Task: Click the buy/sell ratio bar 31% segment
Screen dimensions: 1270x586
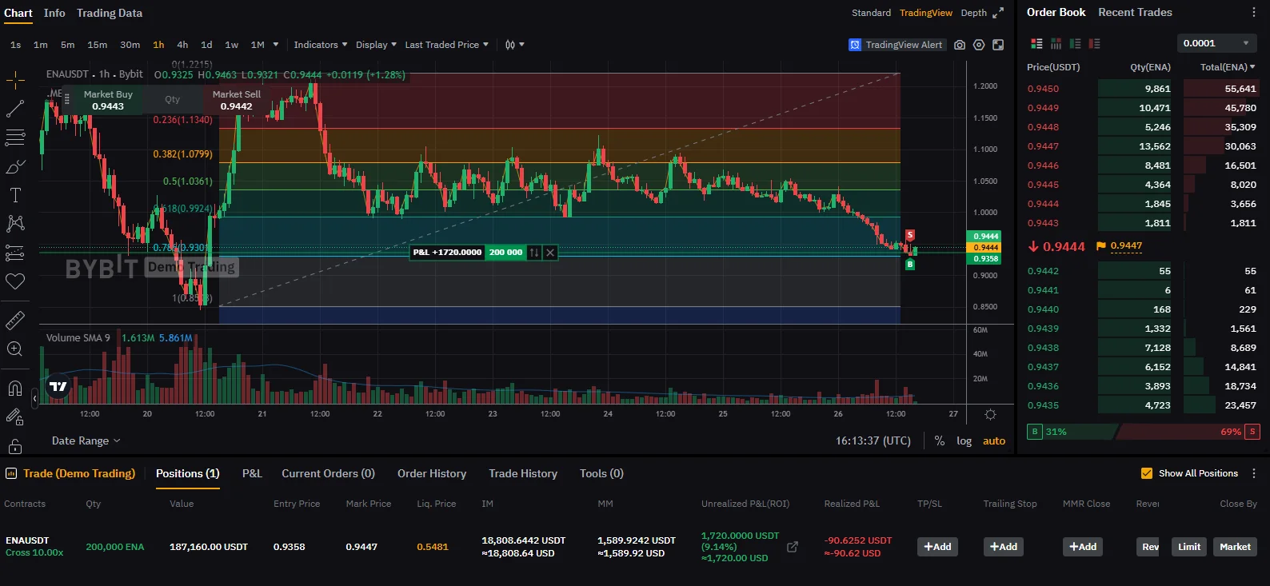Action: click(x=1072, y=432)
